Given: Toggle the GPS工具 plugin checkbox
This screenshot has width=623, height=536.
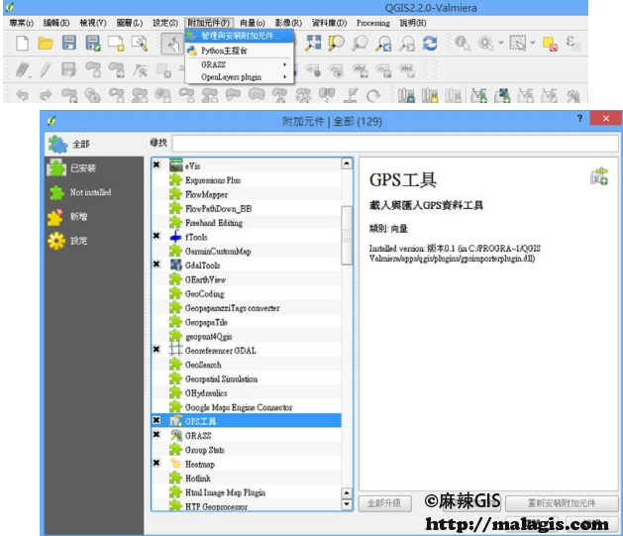Looking at the screenshot, I should pos(156,420).
